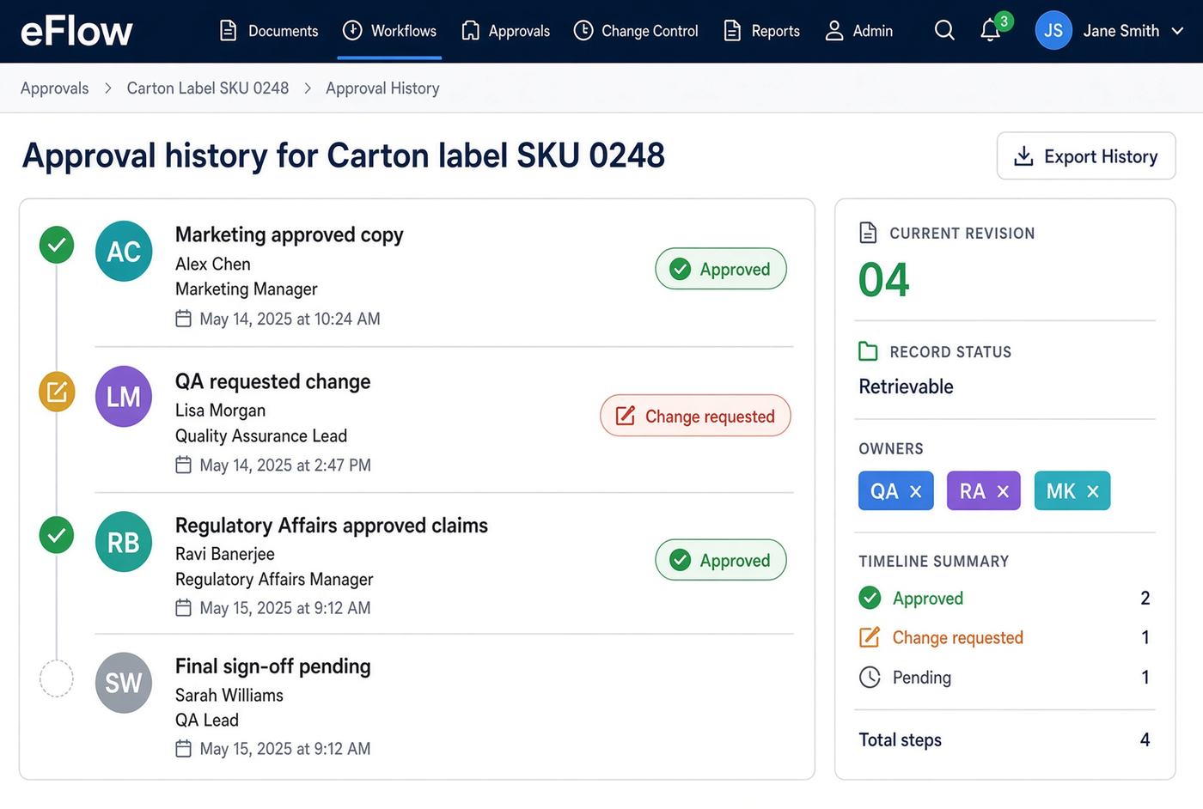The width and height of the screenshot is (1203, 809).
Task: Click Approval History breadcrumb
Action: [382, 88]
